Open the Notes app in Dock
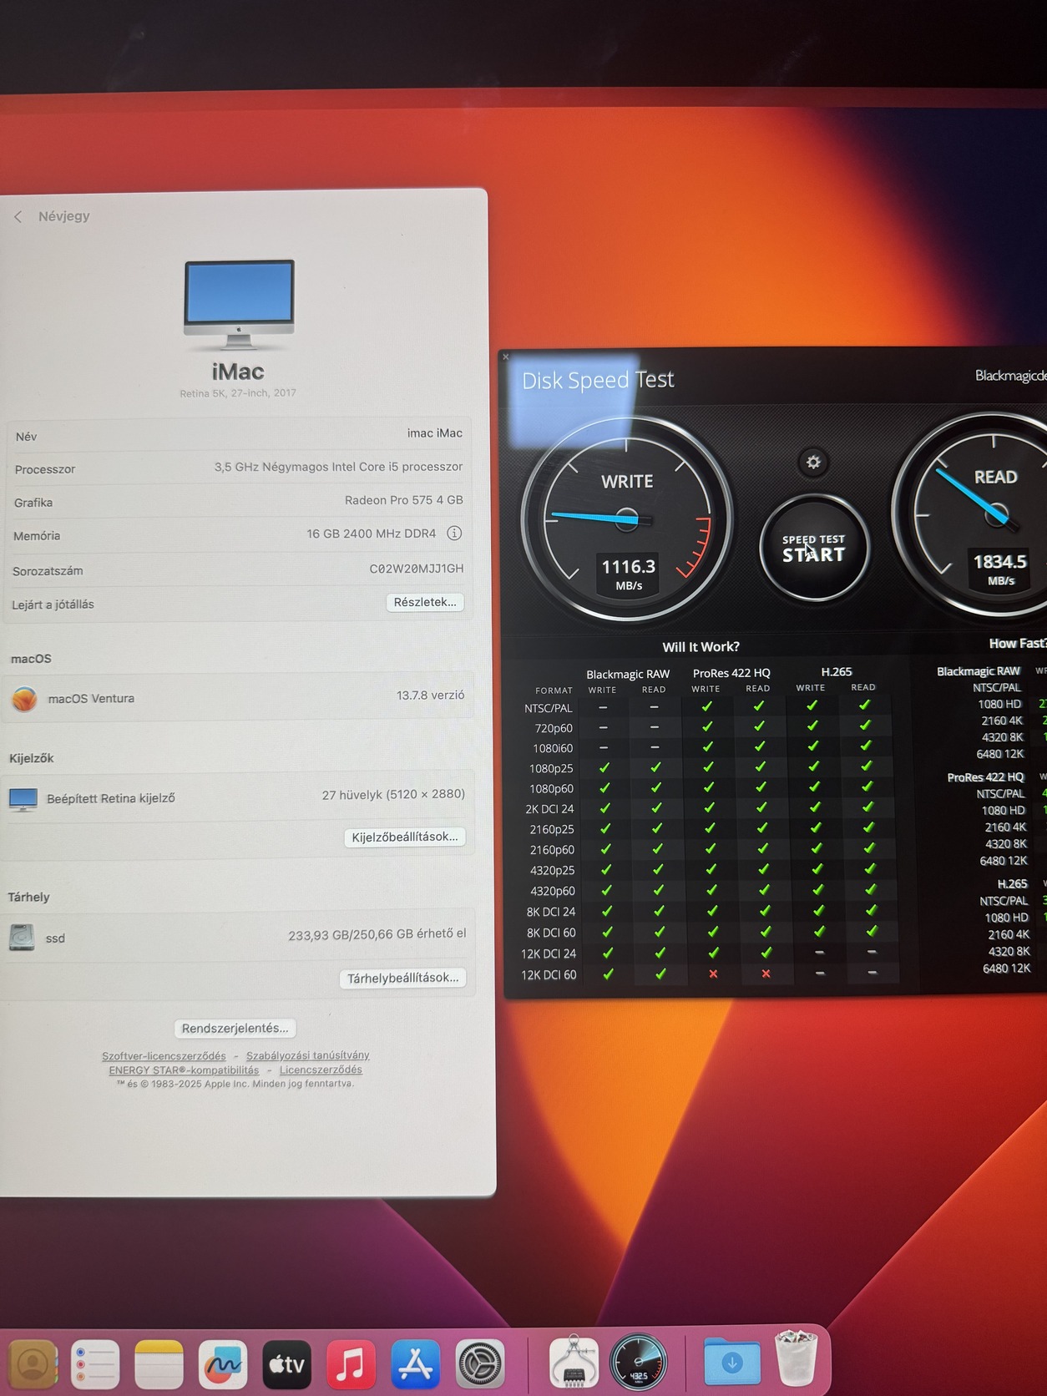The width and height of the screenshot is (1047, 1396). click(159, 1364)
